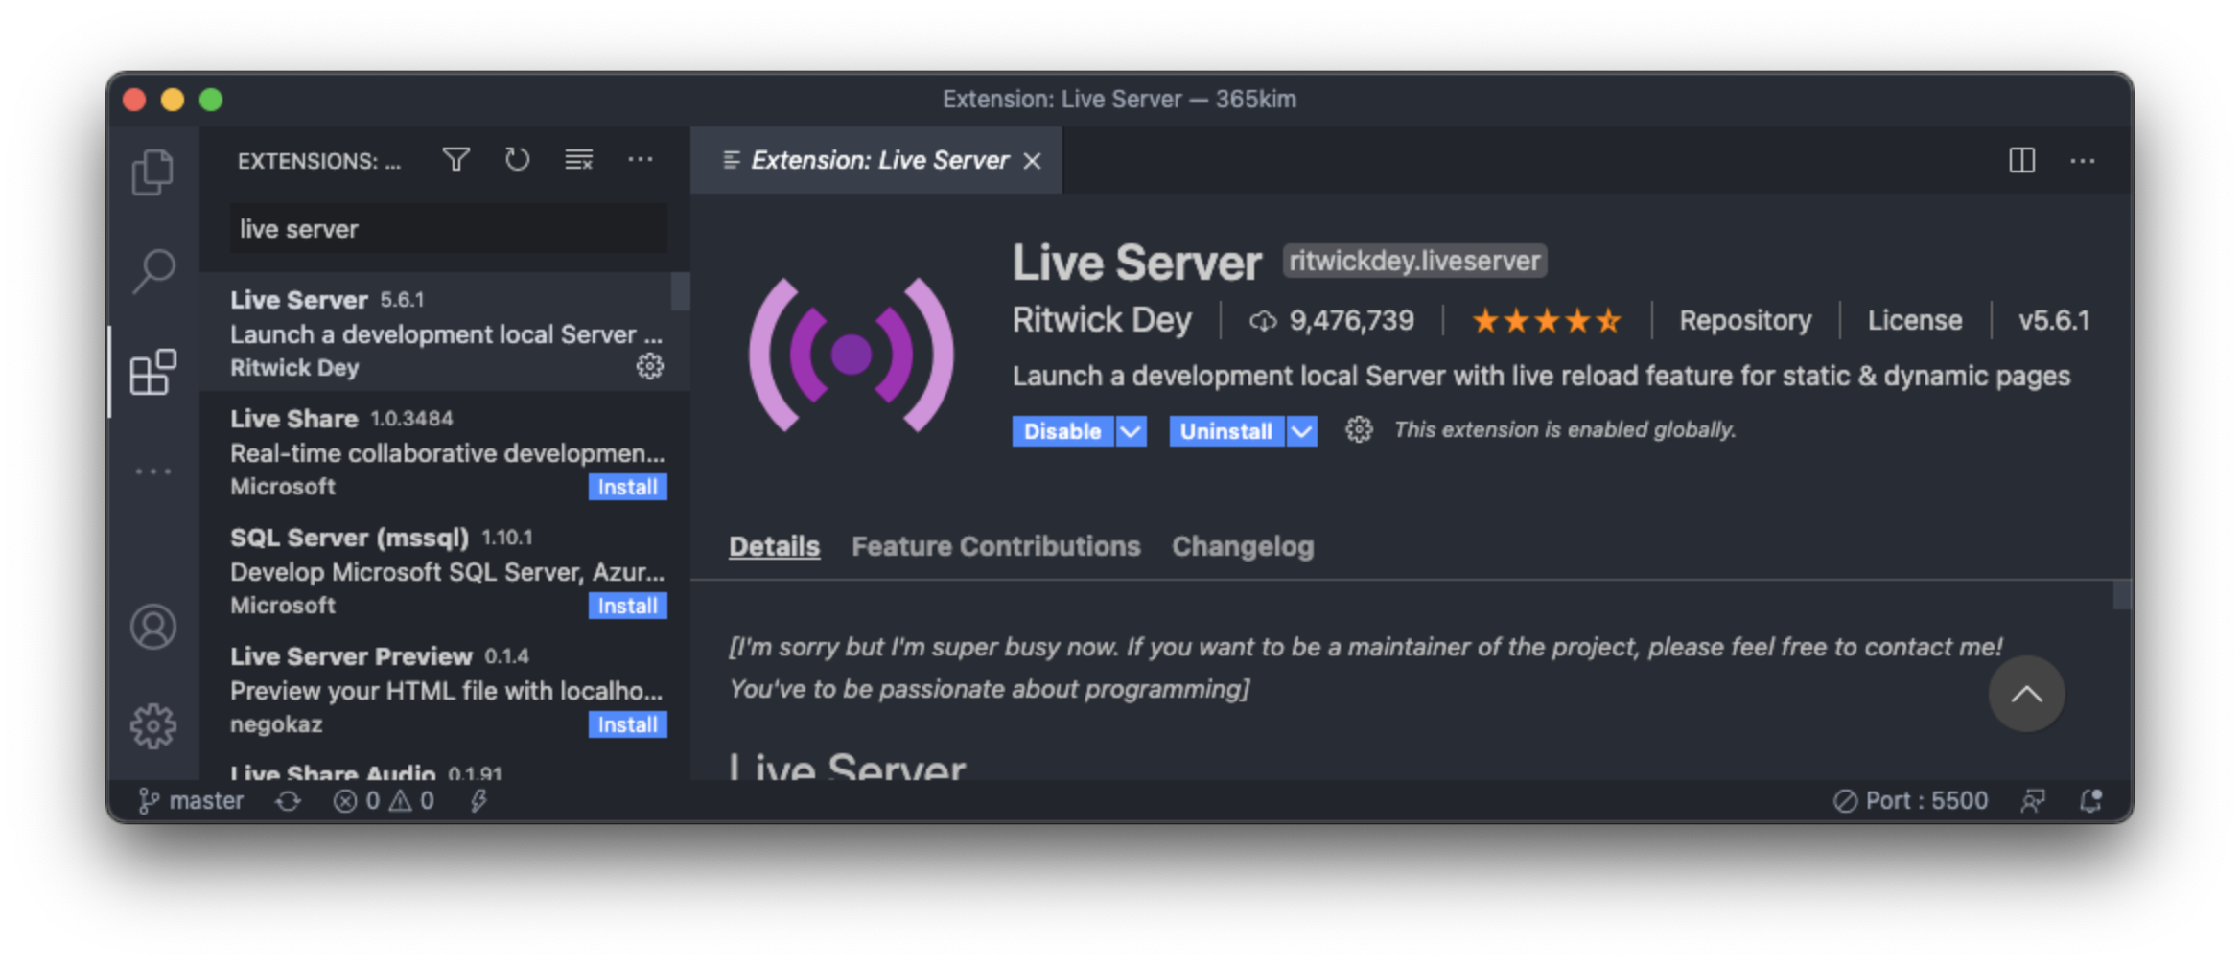This screenshot has width=2240, height=964.
Task: Click the lightning bolt status bar icon
Action: click(478, 800)
